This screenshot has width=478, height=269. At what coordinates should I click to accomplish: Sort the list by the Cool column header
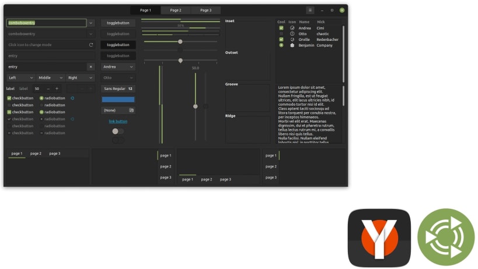[x=281, y=22]
